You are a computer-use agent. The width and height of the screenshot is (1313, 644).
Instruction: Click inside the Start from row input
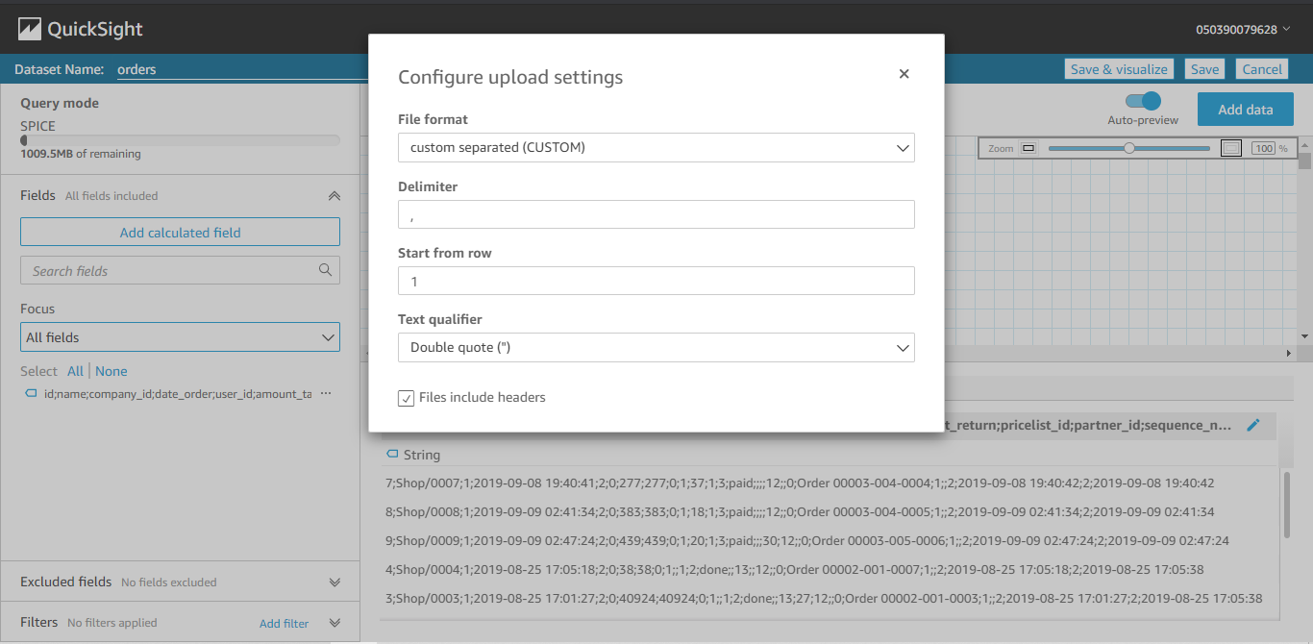coord(656,280)
